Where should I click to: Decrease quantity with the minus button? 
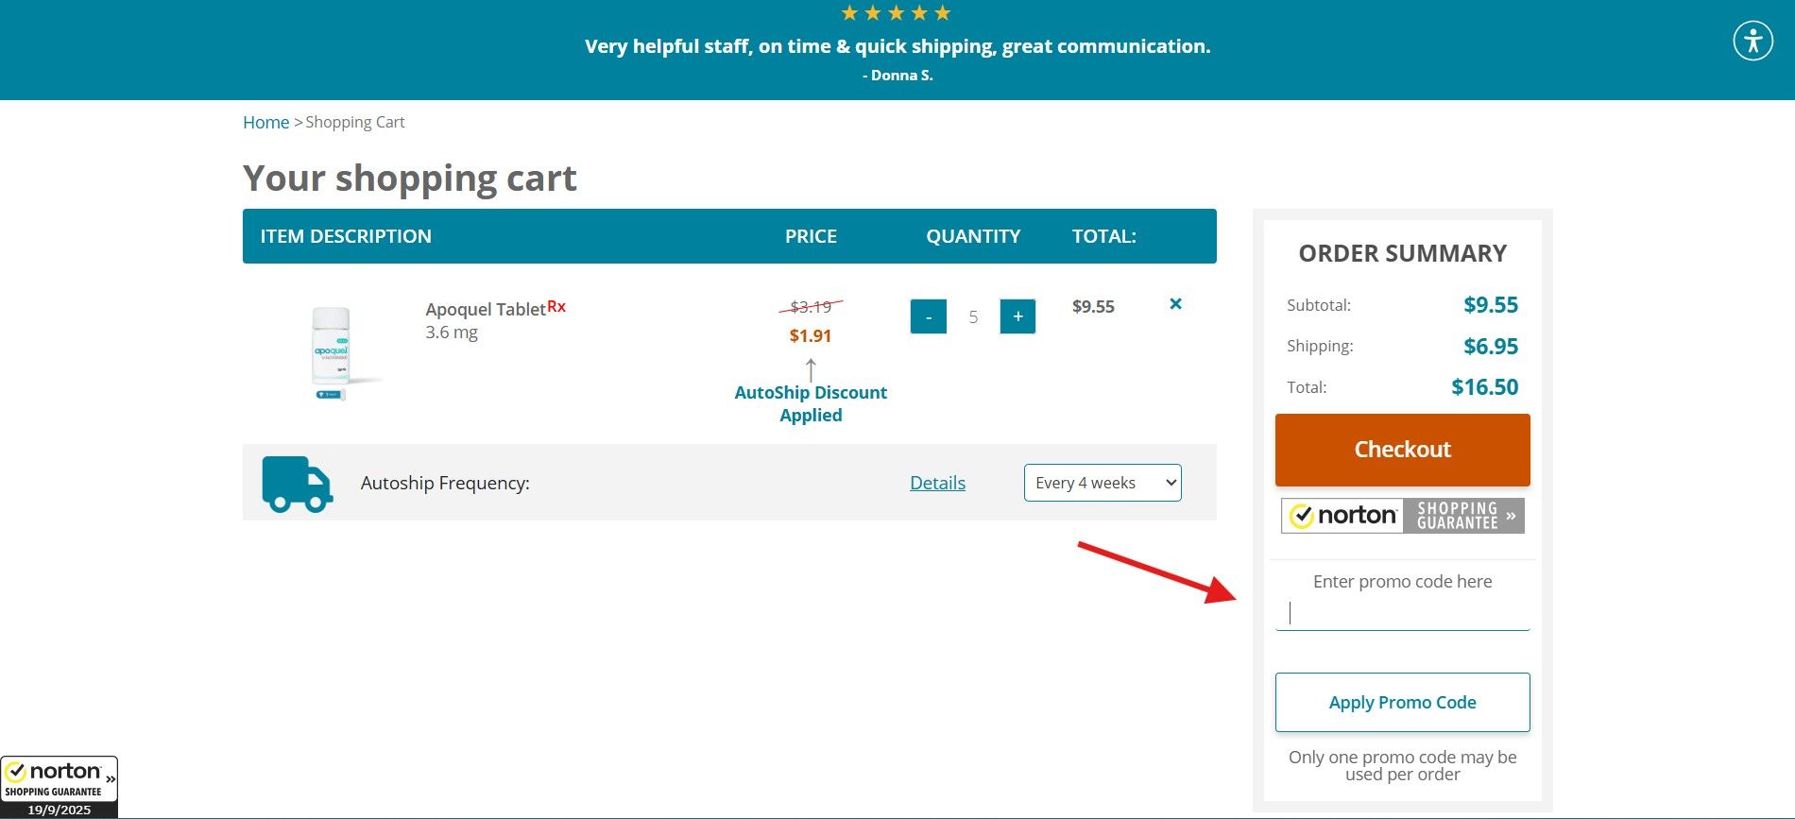(928, 316)
